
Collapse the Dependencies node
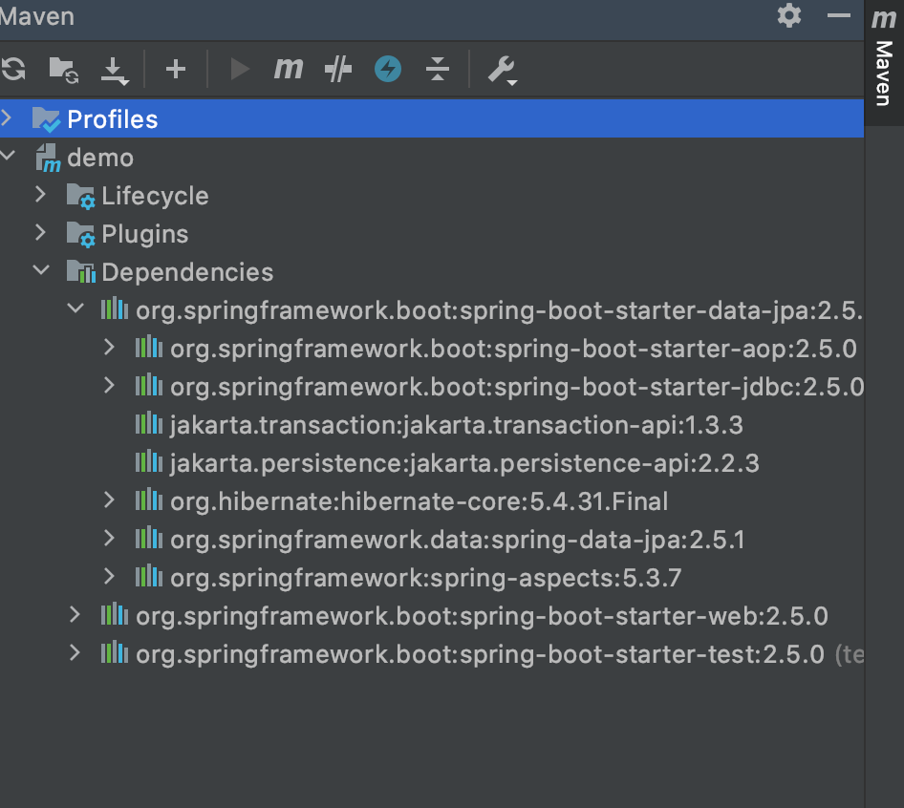point(40,270)
